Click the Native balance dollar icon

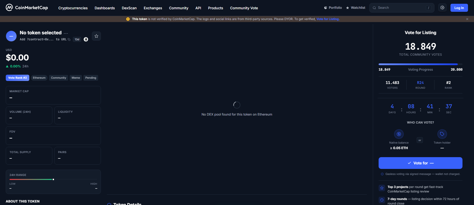[399, 134]
